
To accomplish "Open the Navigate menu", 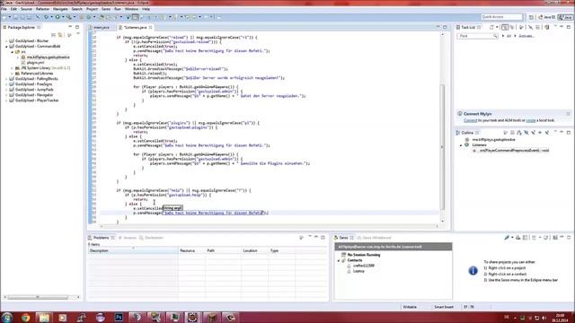I will tap(60, 9).
